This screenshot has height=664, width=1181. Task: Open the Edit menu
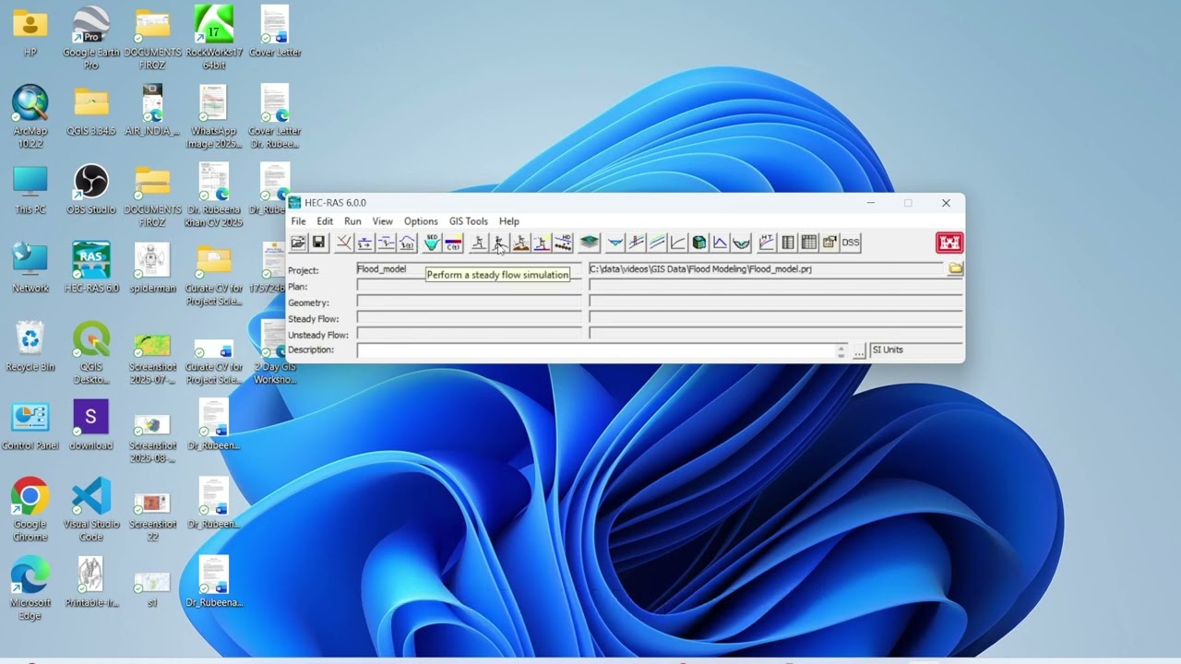(325, 221)
